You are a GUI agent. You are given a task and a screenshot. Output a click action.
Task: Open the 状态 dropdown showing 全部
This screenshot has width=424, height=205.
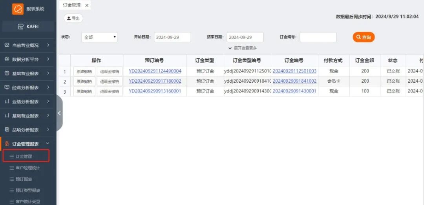pyautogui.click(x=99, y=37)
